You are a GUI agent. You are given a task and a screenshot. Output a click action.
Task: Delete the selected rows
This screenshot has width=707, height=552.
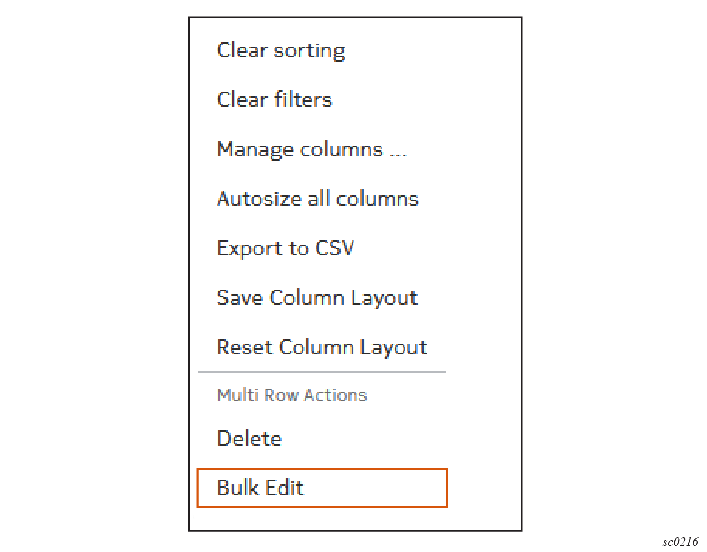(250, 439)
